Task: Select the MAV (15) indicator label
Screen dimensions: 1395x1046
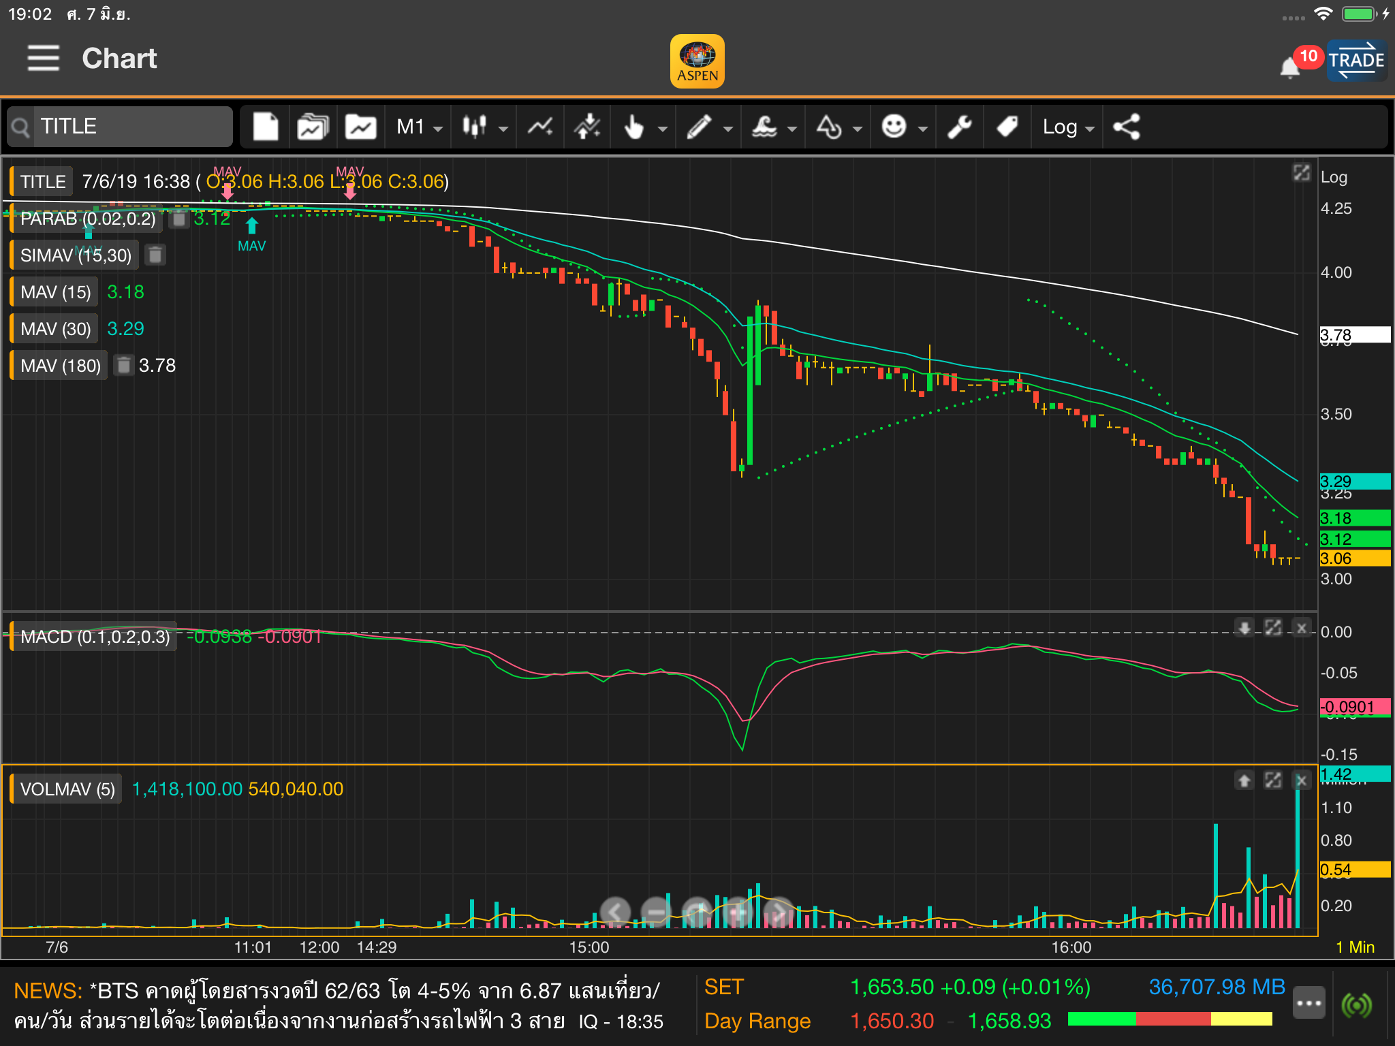Action: (x=55, y=292)
